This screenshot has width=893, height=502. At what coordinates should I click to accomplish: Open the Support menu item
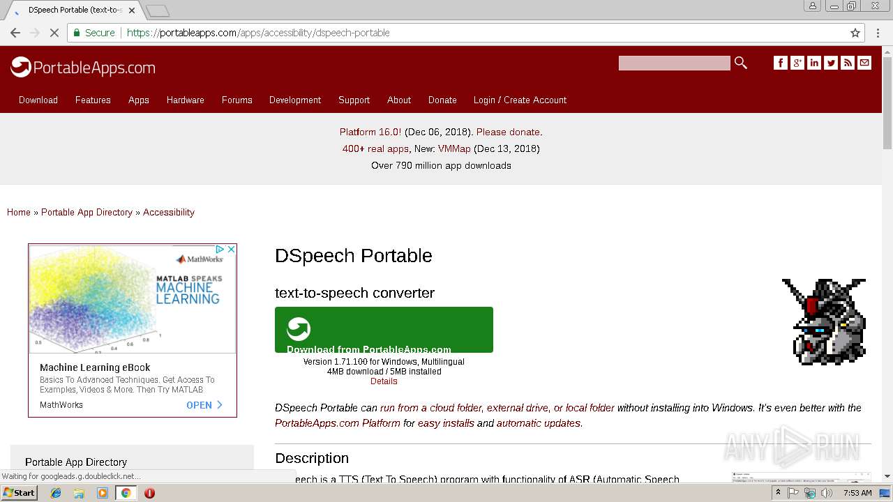[x=354, y=100]
